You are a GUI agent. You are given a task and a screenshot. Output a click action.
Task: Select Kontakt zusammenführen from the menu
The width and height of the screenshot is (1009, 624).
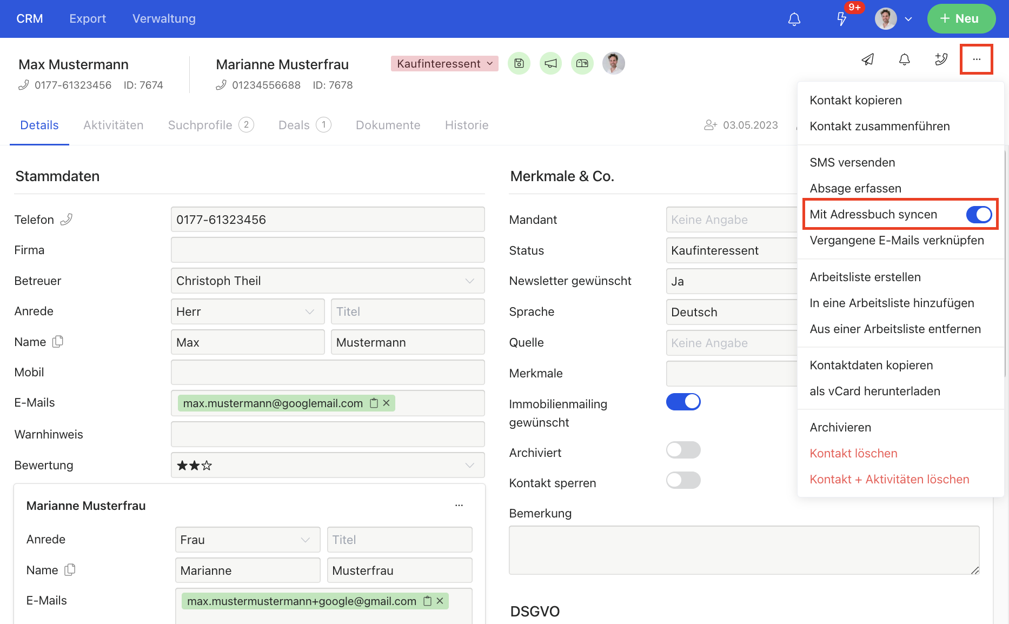pyautogui.click(x=879, y=127)
